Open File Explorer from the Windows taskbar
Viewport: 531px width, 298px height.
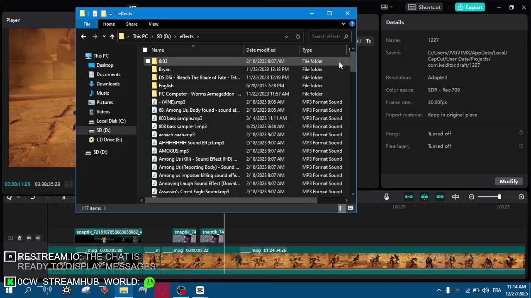point(124,290)
